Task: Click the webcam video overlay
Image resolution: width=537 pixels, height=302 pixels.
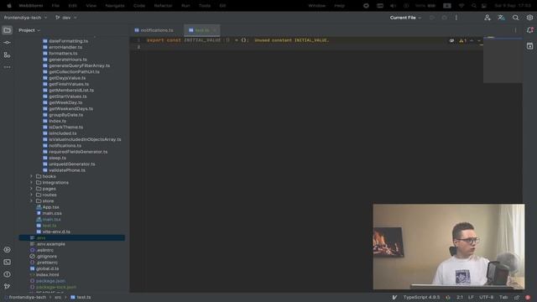Action: (449, 247)
